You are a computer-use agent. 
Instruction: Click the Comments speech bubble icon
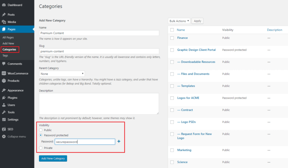click(x=4, y=64)
